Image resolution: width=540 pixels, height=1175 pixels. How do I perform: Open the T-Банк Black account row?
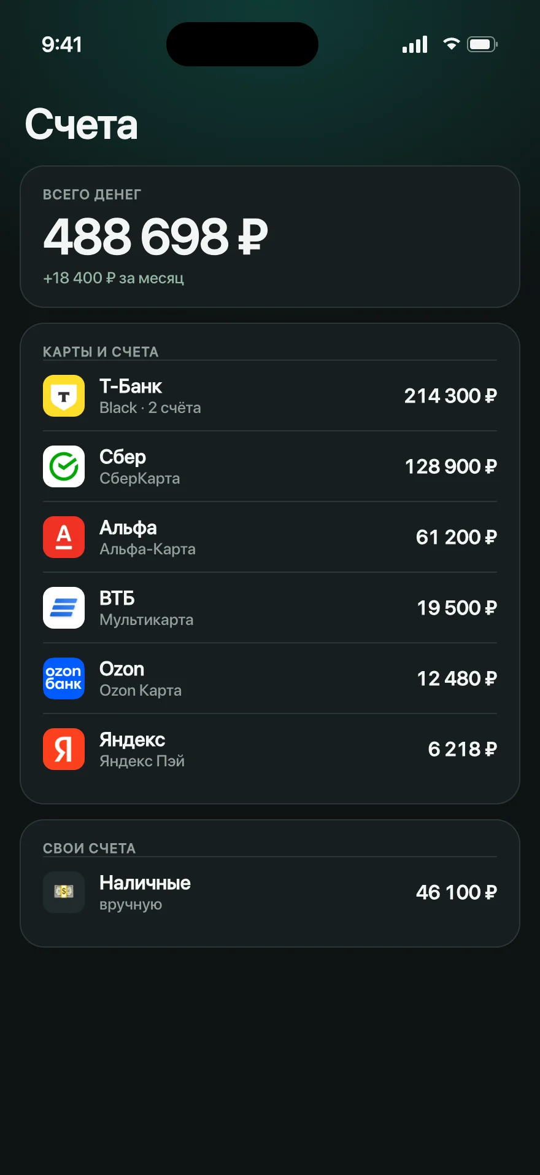tap(270, 396)
